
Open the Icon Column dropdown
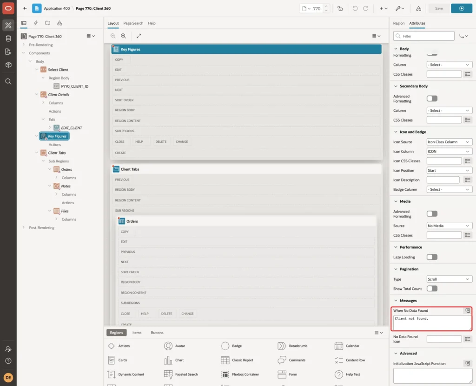450,152
